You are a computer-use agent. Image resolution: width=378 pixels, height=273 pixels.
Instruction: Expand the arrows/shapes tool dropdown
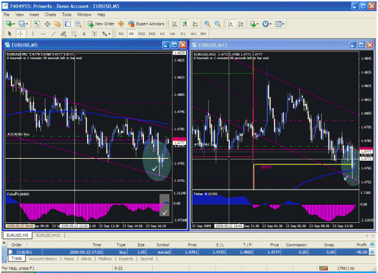pyautogui.click(x=109, y=34)
